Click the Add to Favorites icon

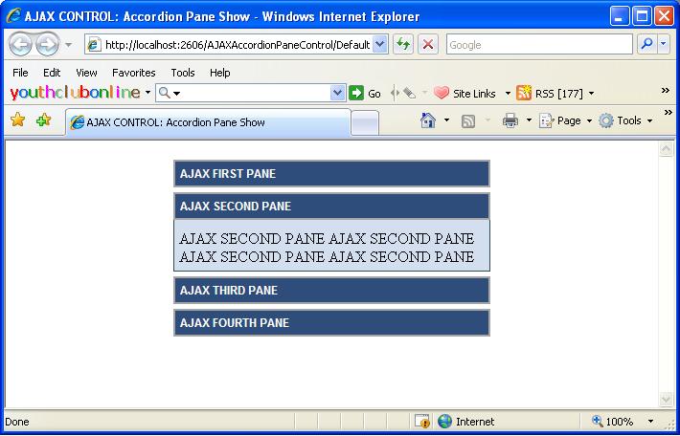pyautogui.click(x=44, y=120)
